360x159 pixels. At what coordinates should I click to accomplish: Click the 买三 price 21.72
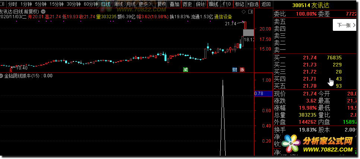pos(309,72)
